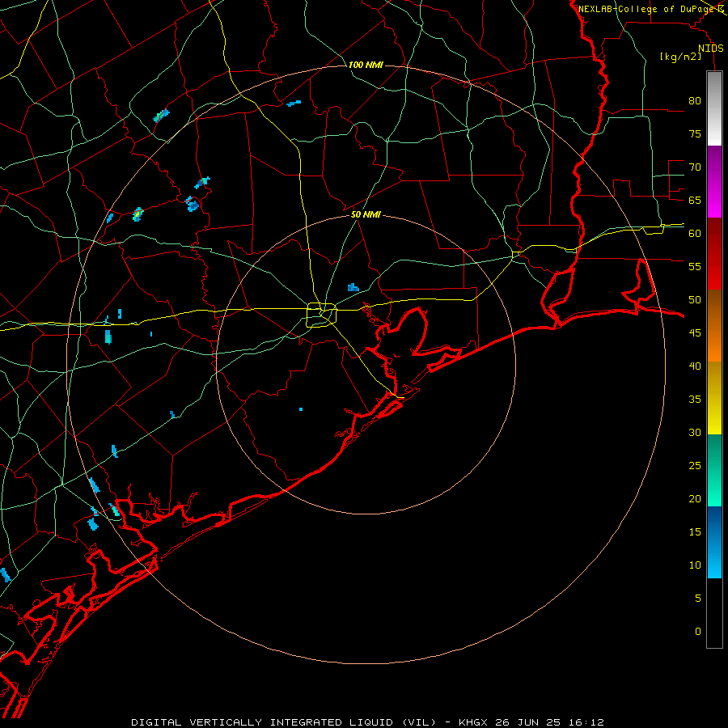This screenshot has height=728, width=728.
Task: Click the NIDS label
Action: point(710,49)
